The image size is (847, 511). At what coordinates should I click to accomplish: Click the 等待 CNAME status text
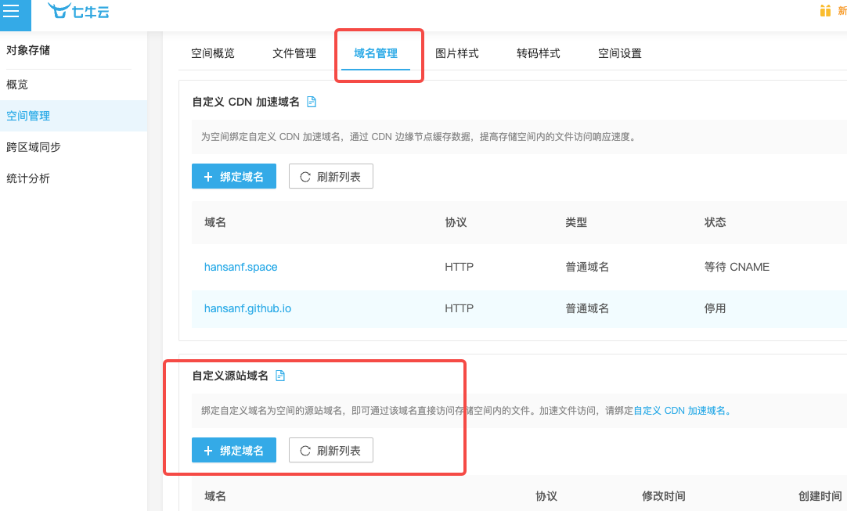click(737, 267)
